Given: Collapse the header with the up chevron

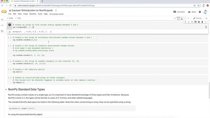Looking at the screenshot, I should 206,18.
